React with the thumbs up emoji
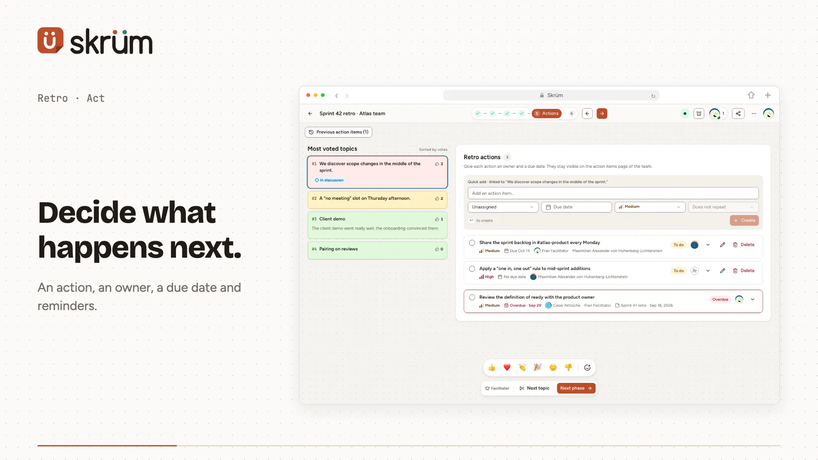The image size is (818, 460). [492, 368]
